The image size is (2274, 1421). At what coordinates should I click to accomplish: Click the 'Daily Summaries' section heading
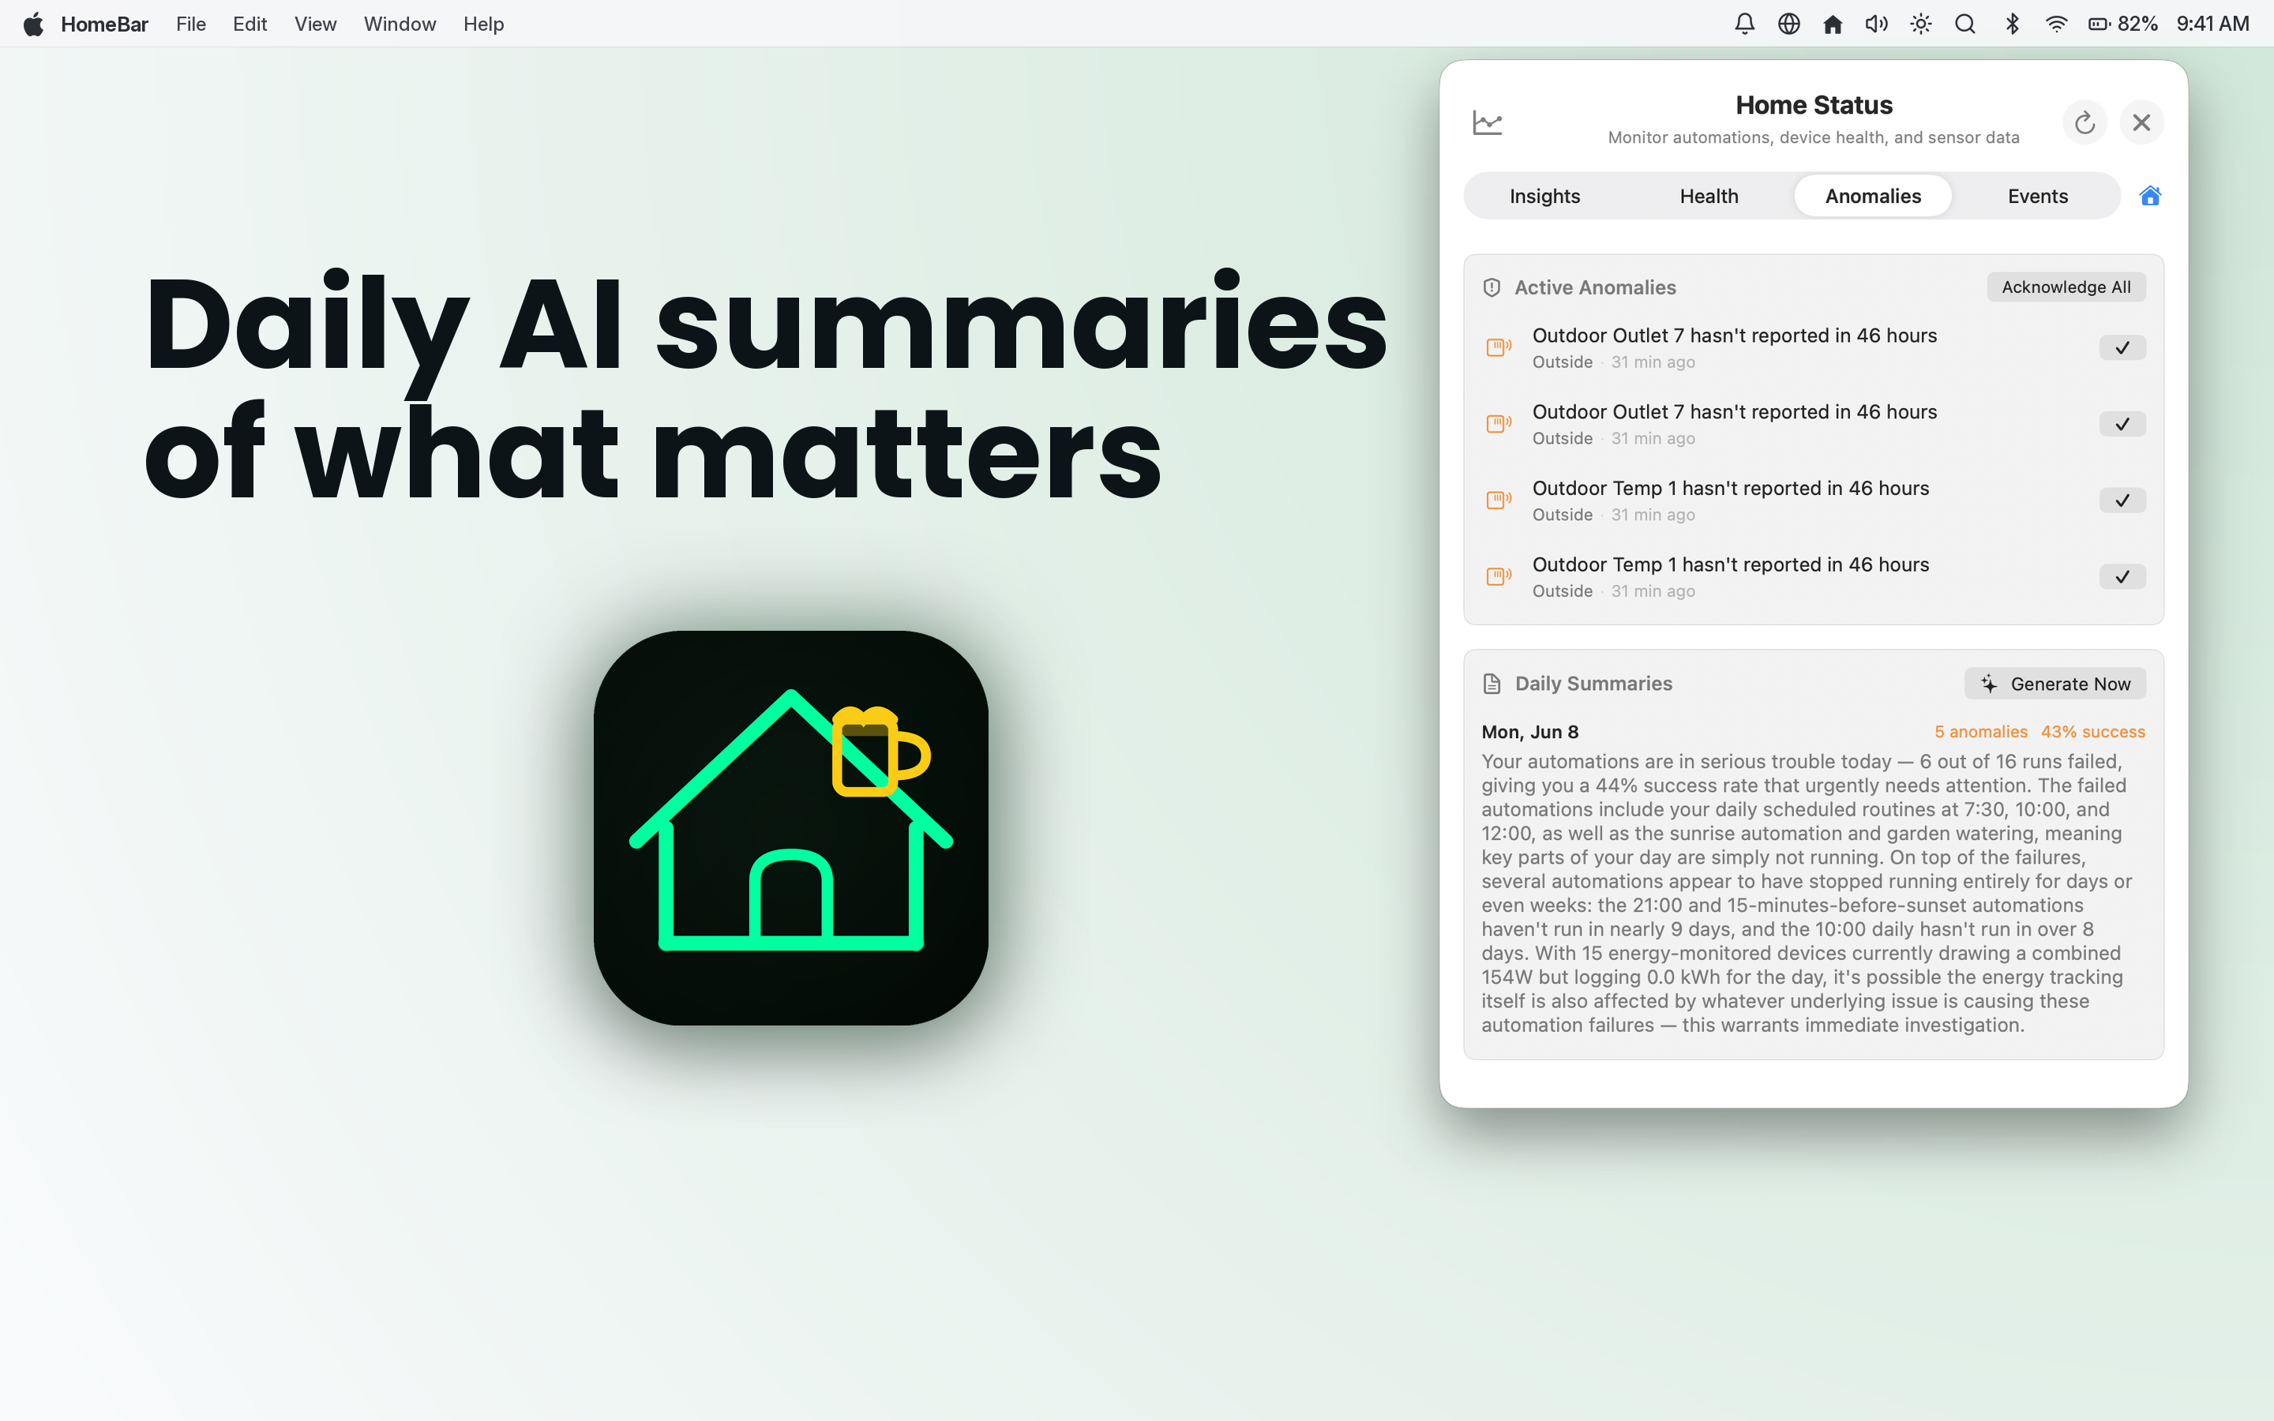[1593, 683]
